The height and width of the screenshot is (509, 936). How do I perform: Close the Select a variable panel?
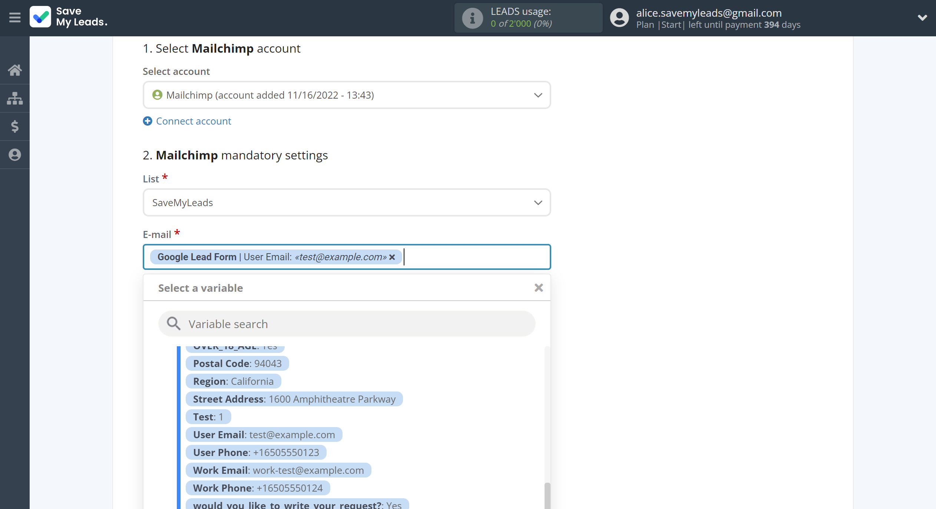[539, 288]
